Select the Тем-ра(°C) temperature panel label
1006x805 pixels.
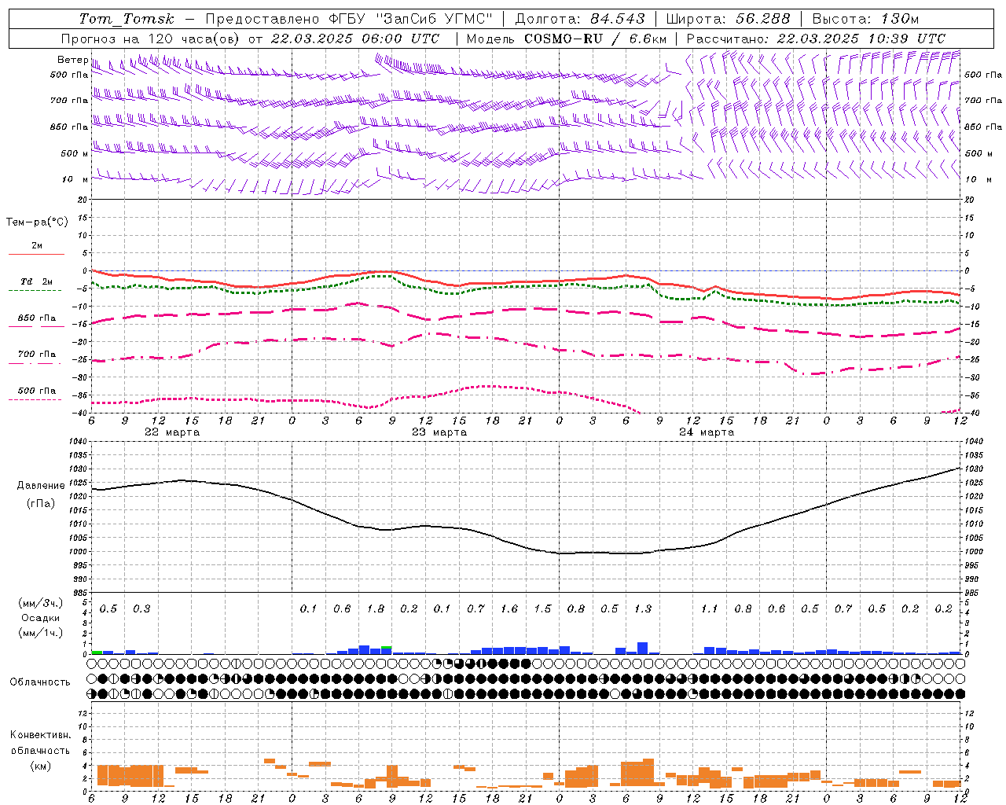[x=37, y=222]
